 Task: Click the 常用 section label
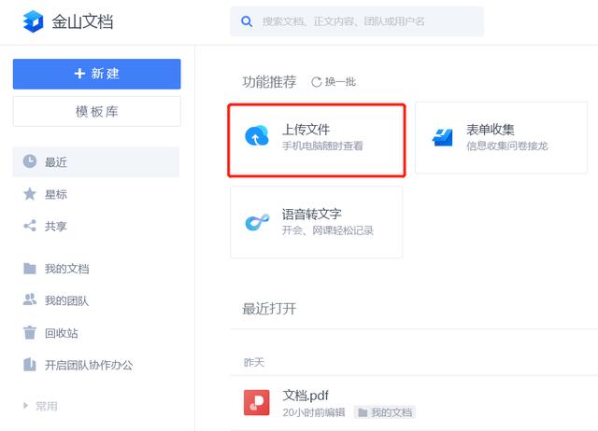click(x=47, y=406)
